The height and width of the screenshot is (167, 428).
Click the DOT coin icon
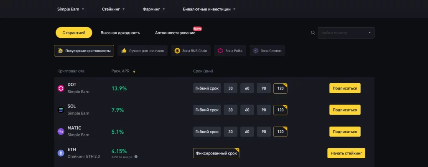coord(61,88)
